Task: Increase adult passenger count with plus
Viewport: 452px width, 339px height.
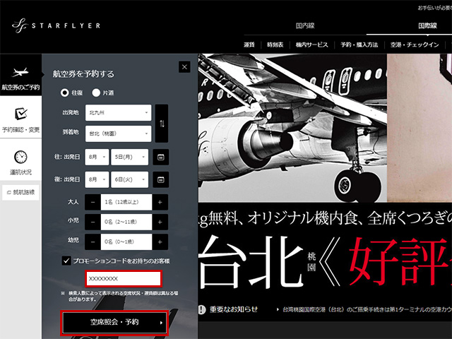Action: tap(161, 203)
